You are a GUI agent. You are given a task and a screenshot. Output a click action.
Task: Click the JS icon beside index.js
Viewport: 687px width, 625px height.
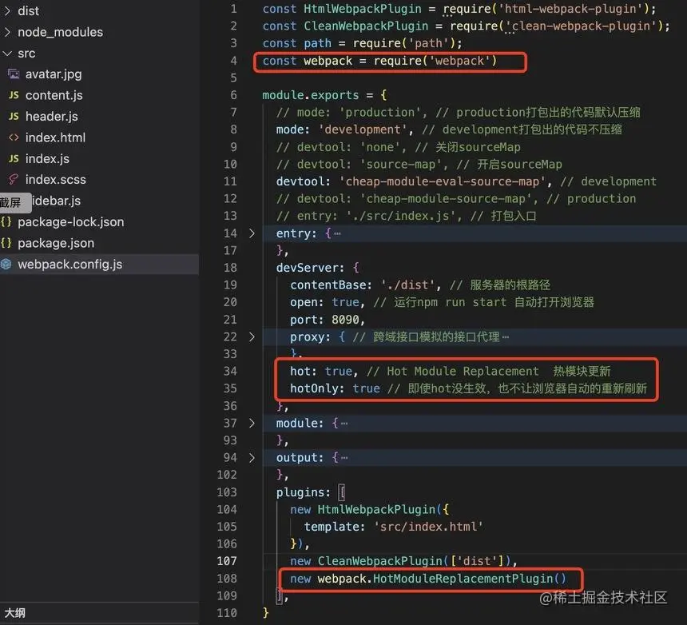click(x=14, y=159)
